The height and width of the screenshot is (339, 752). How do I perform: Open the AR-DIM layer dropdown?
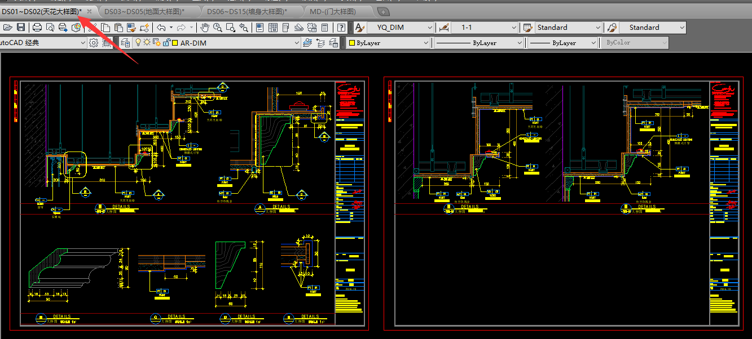(x=297, y=43)
